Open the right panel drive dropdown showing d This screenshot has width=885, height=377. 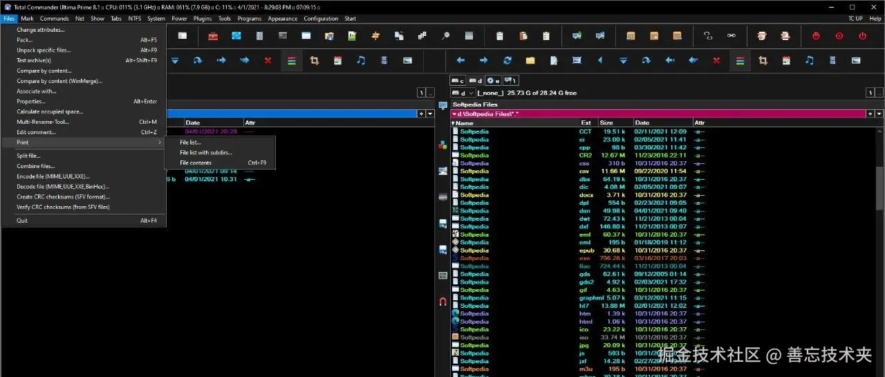(x=462, y=93)
